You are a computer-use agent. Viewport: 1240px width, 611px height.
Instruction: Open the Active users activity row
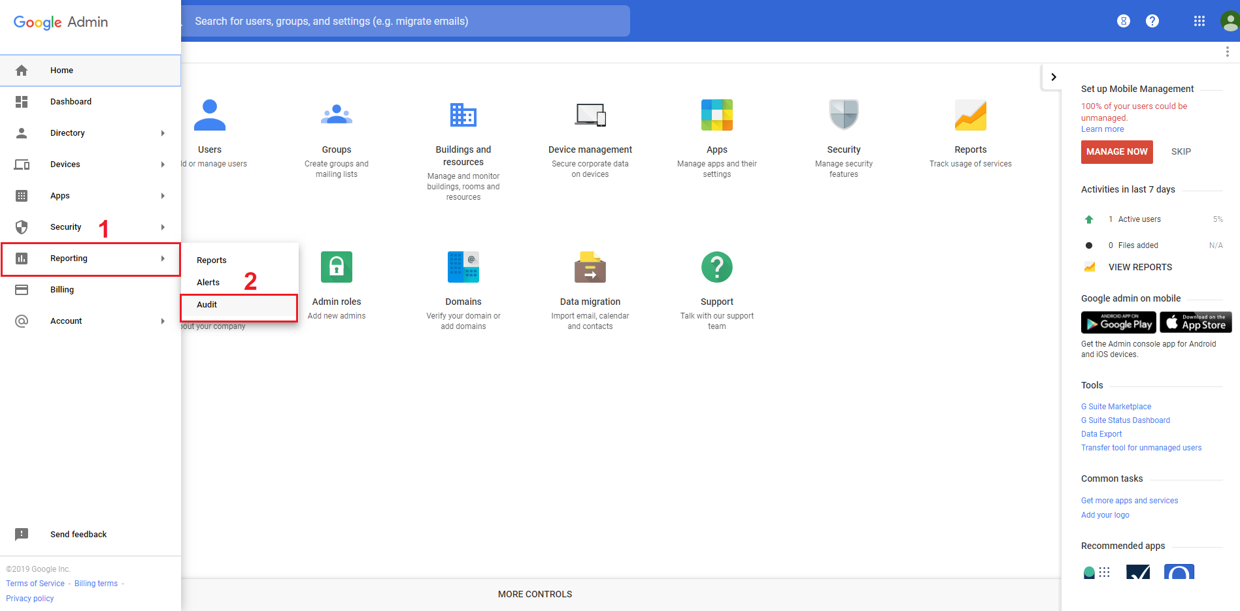pyautogui.click(x=1152, y=219)
